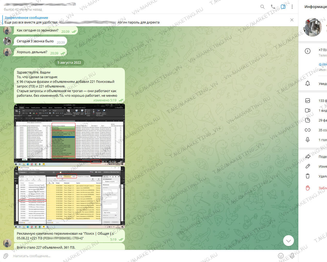Click the message input field

[x=129, y=256]
